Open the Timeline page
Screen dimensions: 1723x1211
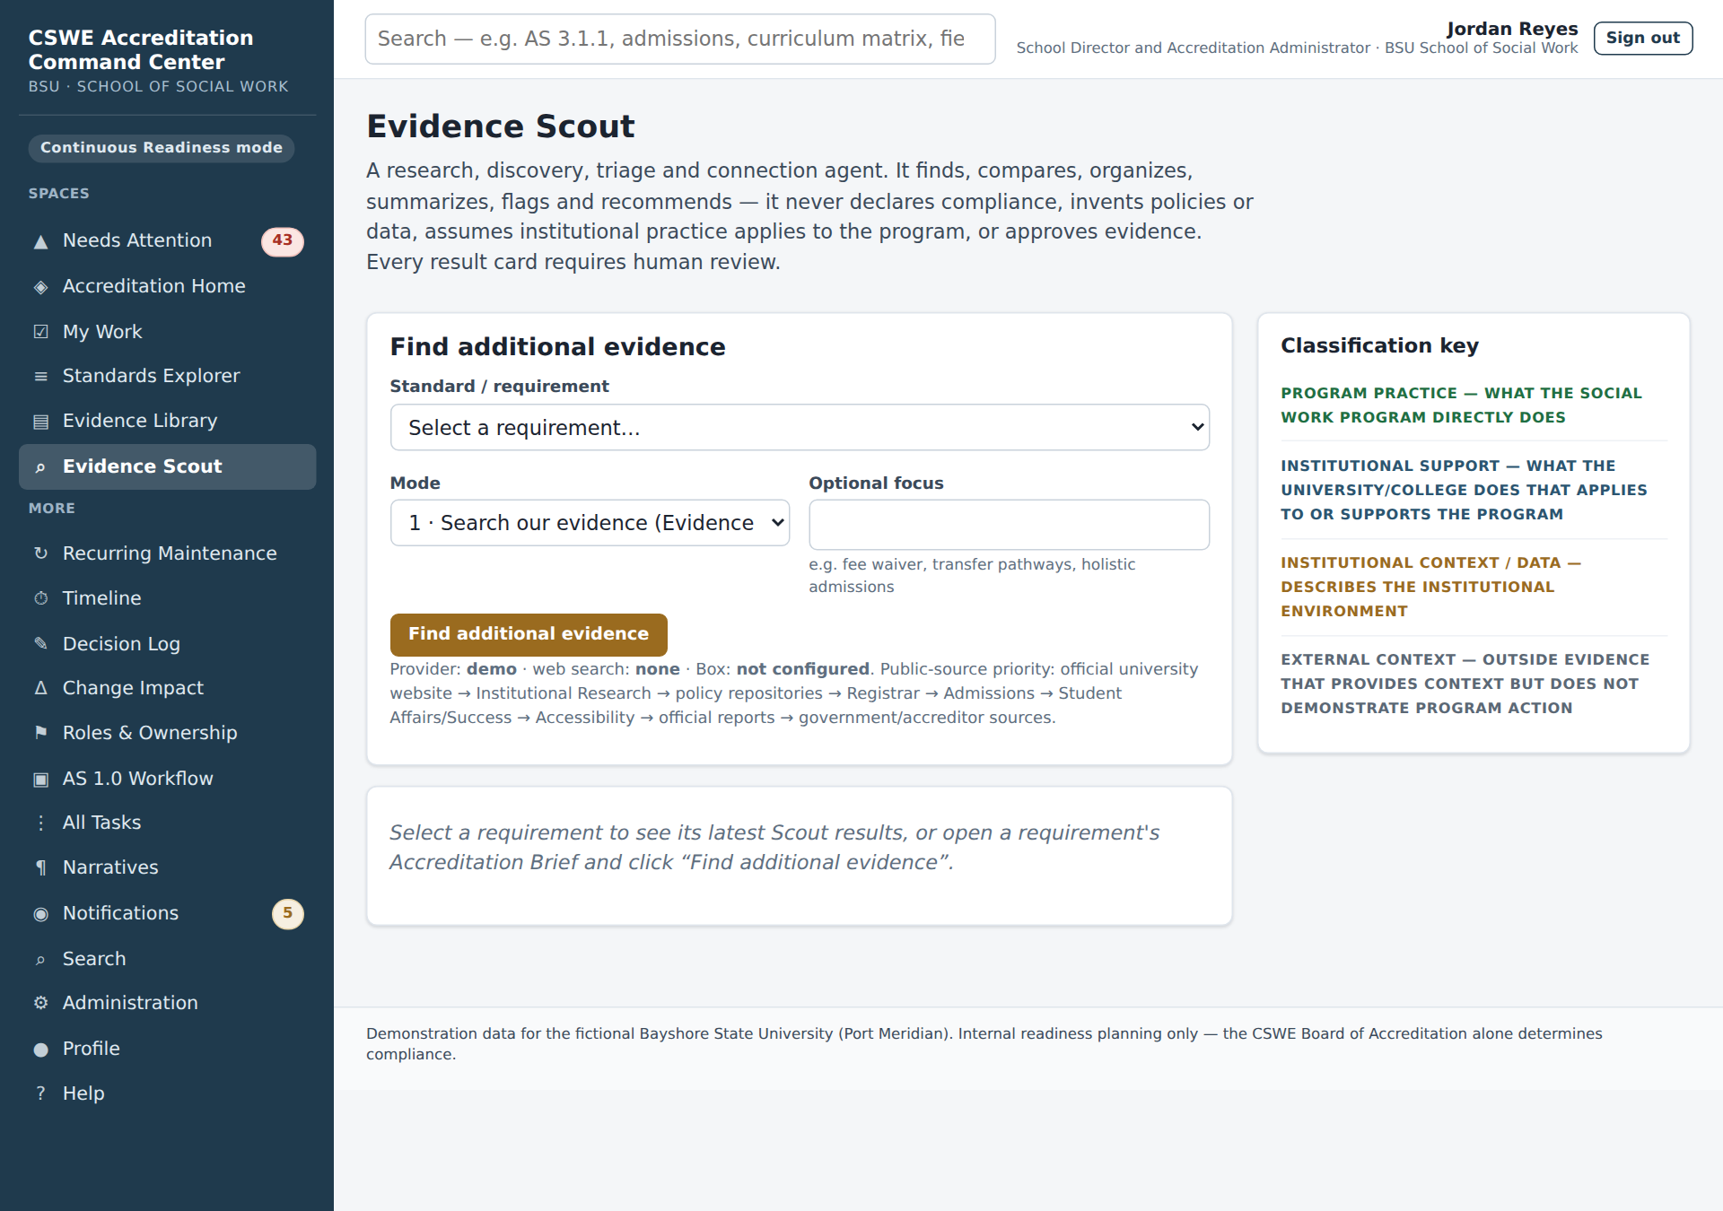(x=167, y=598)
